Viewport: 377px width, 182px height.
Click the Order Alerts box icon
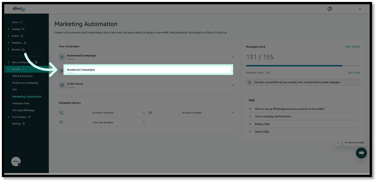(x=61, y=85)
